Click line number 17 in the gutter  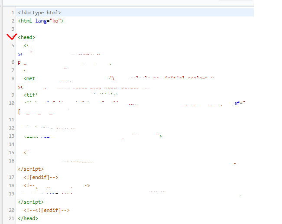pos(12,177)
